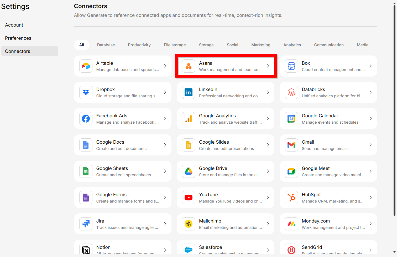Click the YouTube play icon
This screenshot has height=257, width=397.
coord(189,198)
